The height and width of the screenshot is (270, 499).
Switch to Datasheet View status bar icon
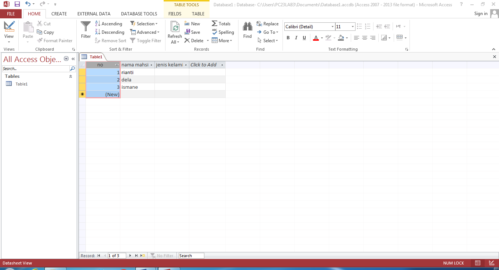478,263
